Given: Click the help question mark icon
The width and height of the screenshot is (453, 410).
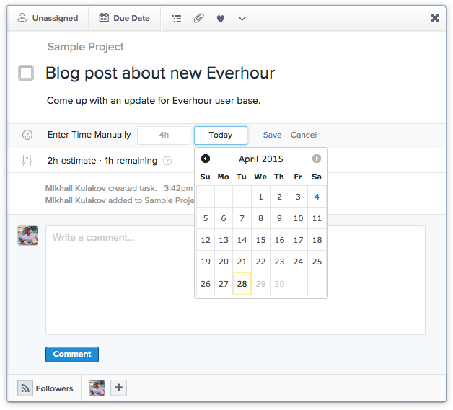Looking at the screenshot, I should (x=167, y=161).
